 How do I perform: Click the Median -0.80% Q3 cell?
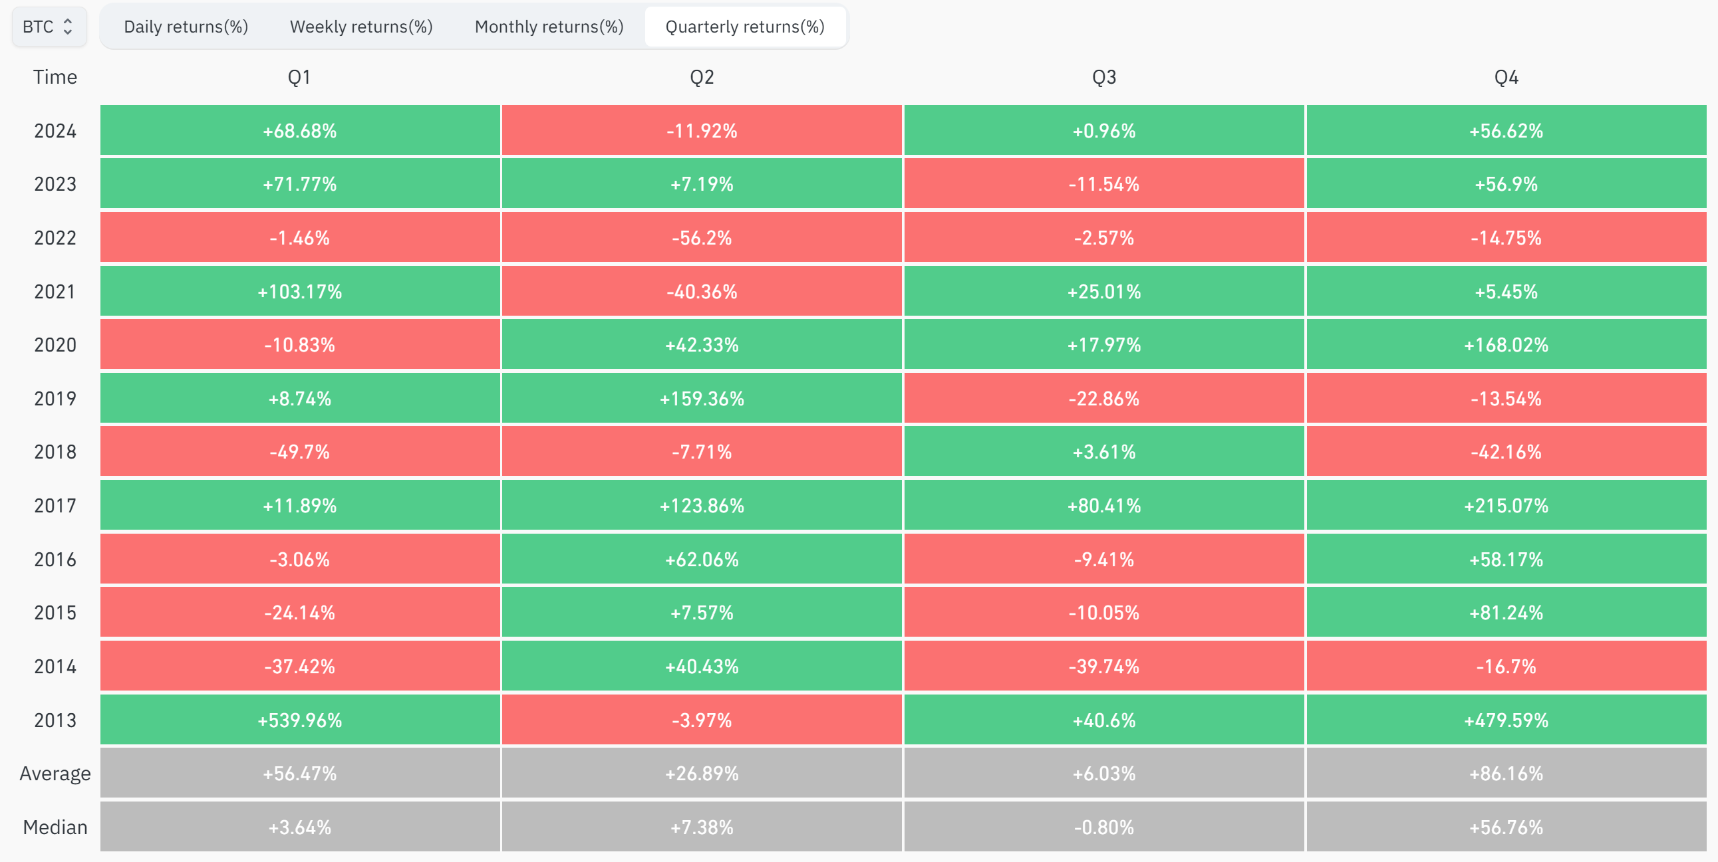(x=1103, y=827)
